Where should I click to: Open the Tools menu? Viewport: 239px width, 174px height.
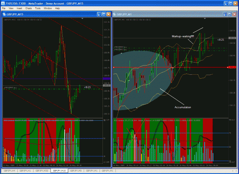click(x=37, y=8)
